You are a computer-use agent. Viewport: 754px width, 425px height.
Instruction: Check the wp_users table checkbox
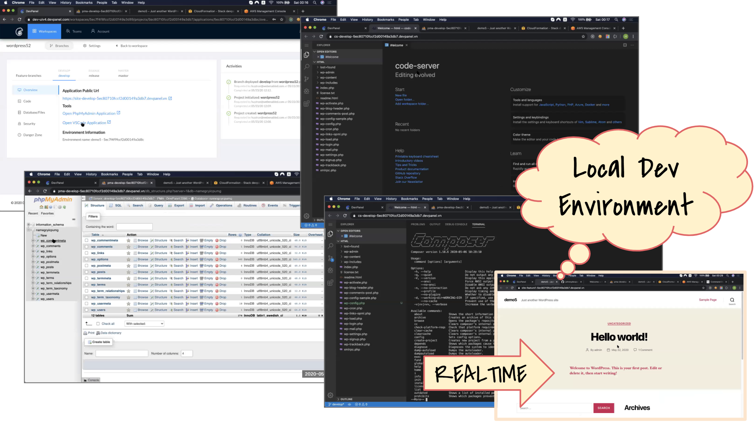pyautogui.click(x=86, y=310)
